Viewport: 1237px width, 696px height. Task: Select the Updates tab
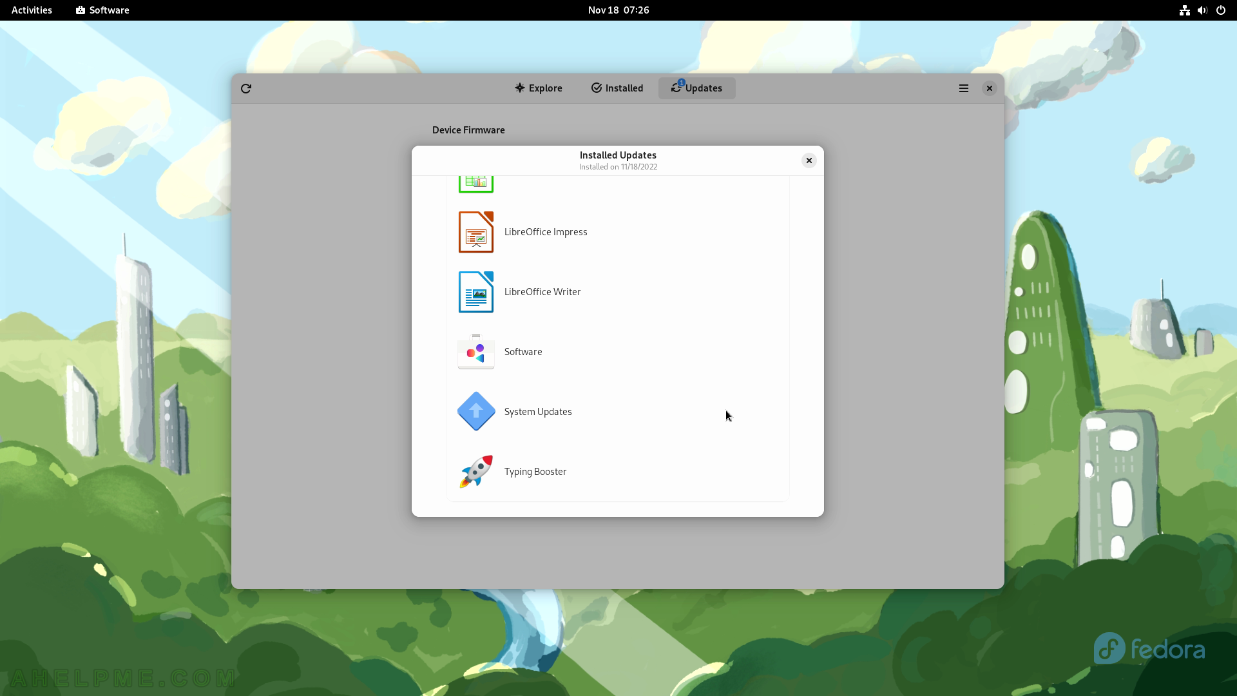[x=697, y=88]
